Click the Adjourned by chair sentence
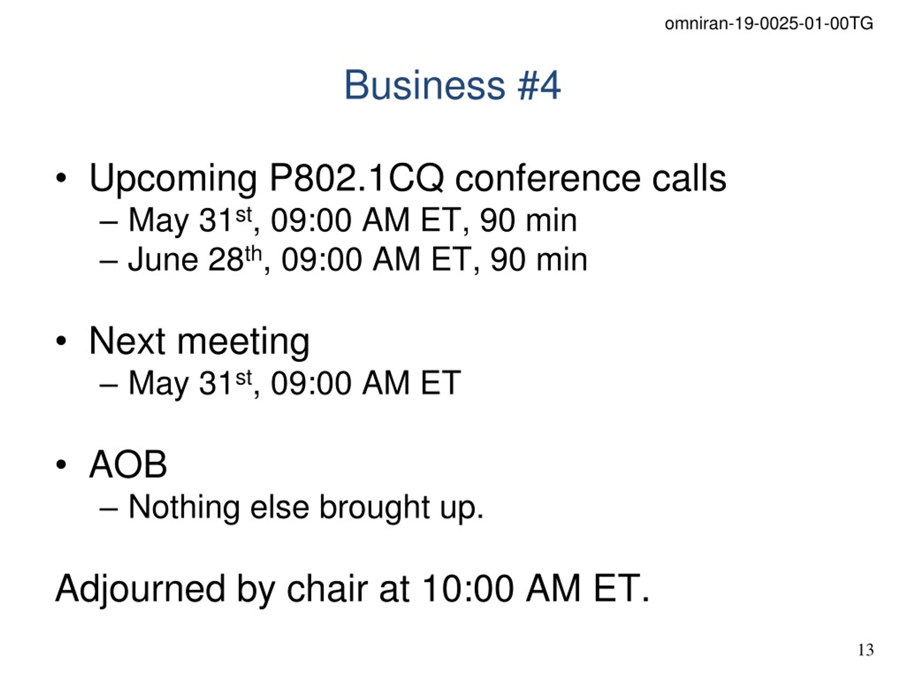This screenshot has height=679, width=905. [352, 590]
